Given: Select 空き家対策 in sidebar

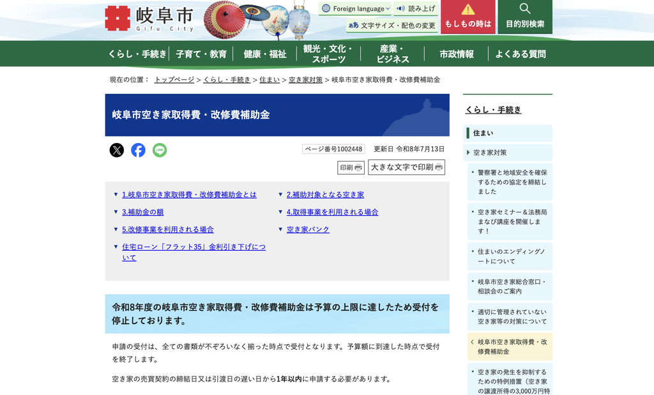Looking at the screenshot, I should tap(508, 153).
